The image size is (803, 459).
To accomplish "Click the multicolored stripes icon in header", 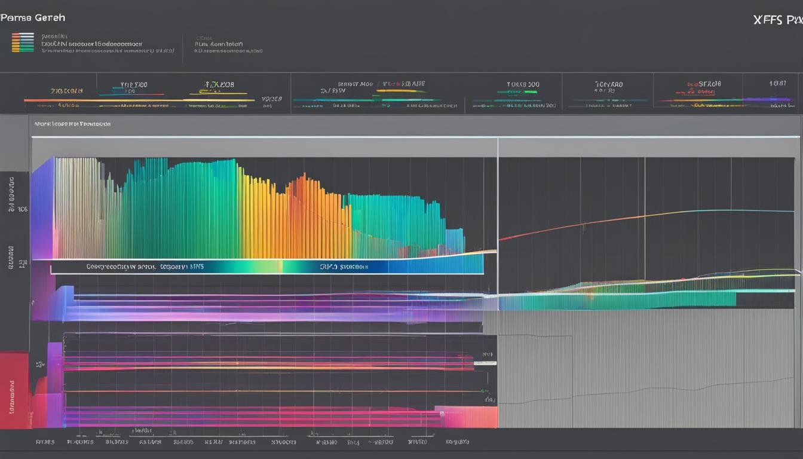I will coord(23,42).
